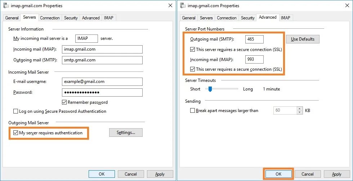Select the Servers tab in the left Properties window
353x181 pixels.
click(30, 17)
